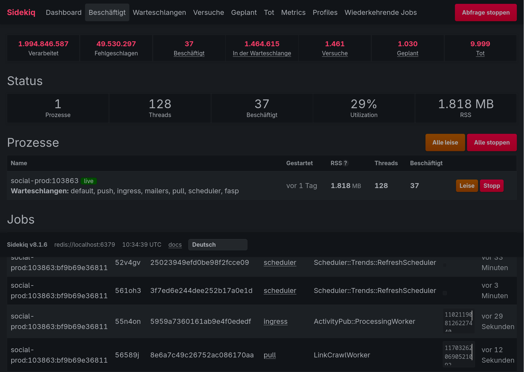Viewport: 524px width, 372px height.
Task: Click the Sidekiq logo link
Action: click(x=21, y=12)
